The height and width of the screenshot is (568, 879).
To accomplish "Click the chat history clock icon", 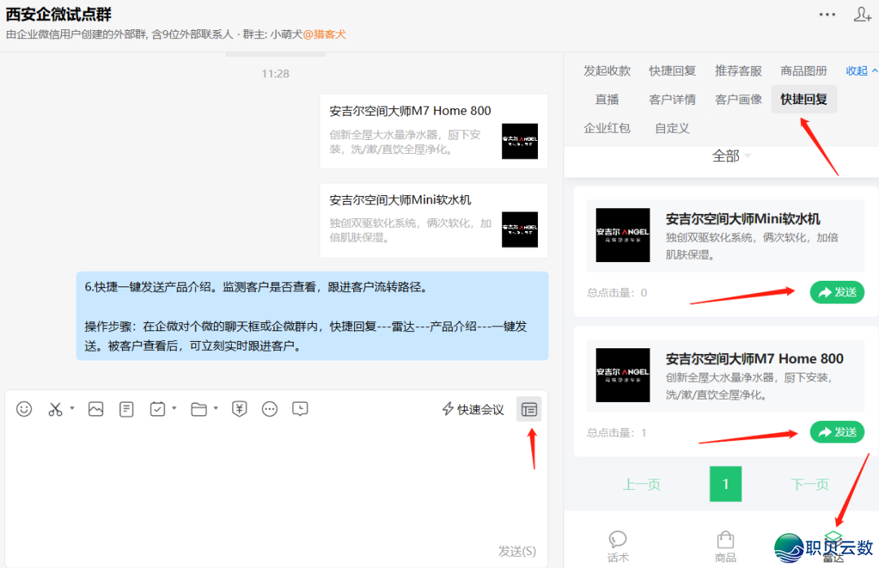I will pyautogui.click(x=300, y=409).
